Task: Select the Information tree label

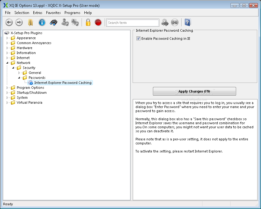Action: click(26, 53)
